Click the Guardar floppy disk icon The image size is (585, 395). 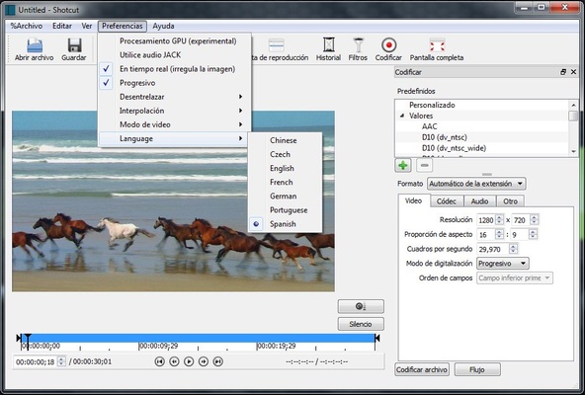74,45
